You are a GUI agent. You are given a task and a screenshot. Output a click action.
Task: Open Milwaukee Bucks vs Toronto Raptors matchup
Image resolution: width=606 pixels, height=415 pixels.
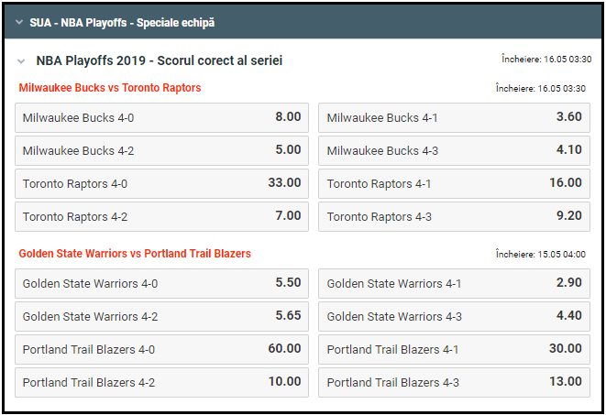pyautogui.click(x=110, y=88)
